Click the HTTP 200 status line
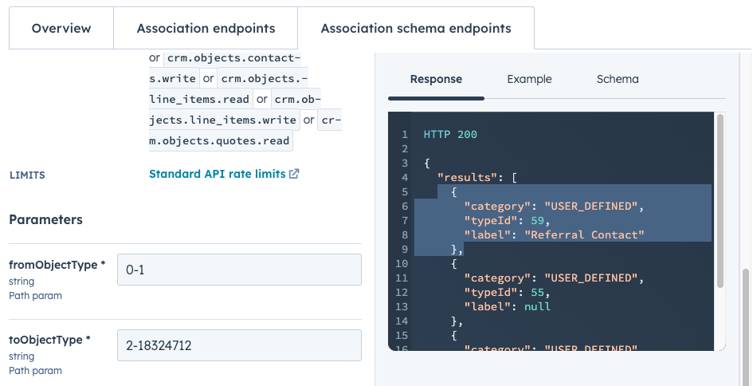 coord(450,135)
